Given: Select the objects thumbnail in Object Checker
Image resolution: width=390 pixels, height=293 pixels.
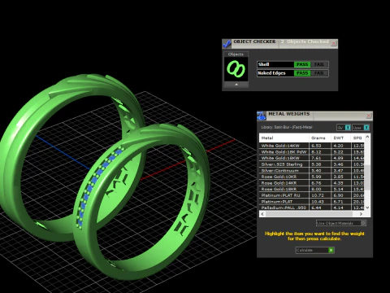Looking at the screenshot, I should [x=236, y=69].
